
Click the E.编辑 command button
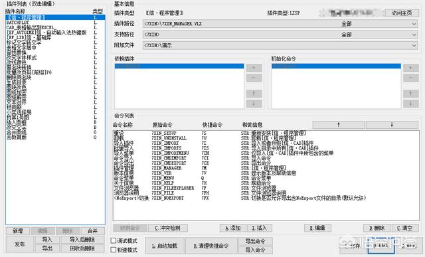coord(317,228)
